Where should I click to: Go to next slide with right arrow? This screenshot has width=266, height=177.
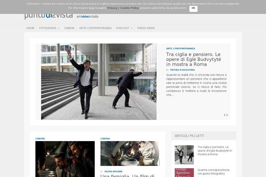227,115
